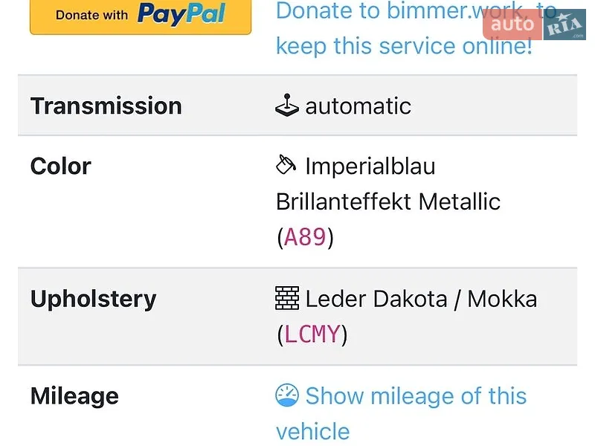Click the Transmission row label
Image resolution: width=595 pixels, height=446 pixels.
tap(106, 106)
